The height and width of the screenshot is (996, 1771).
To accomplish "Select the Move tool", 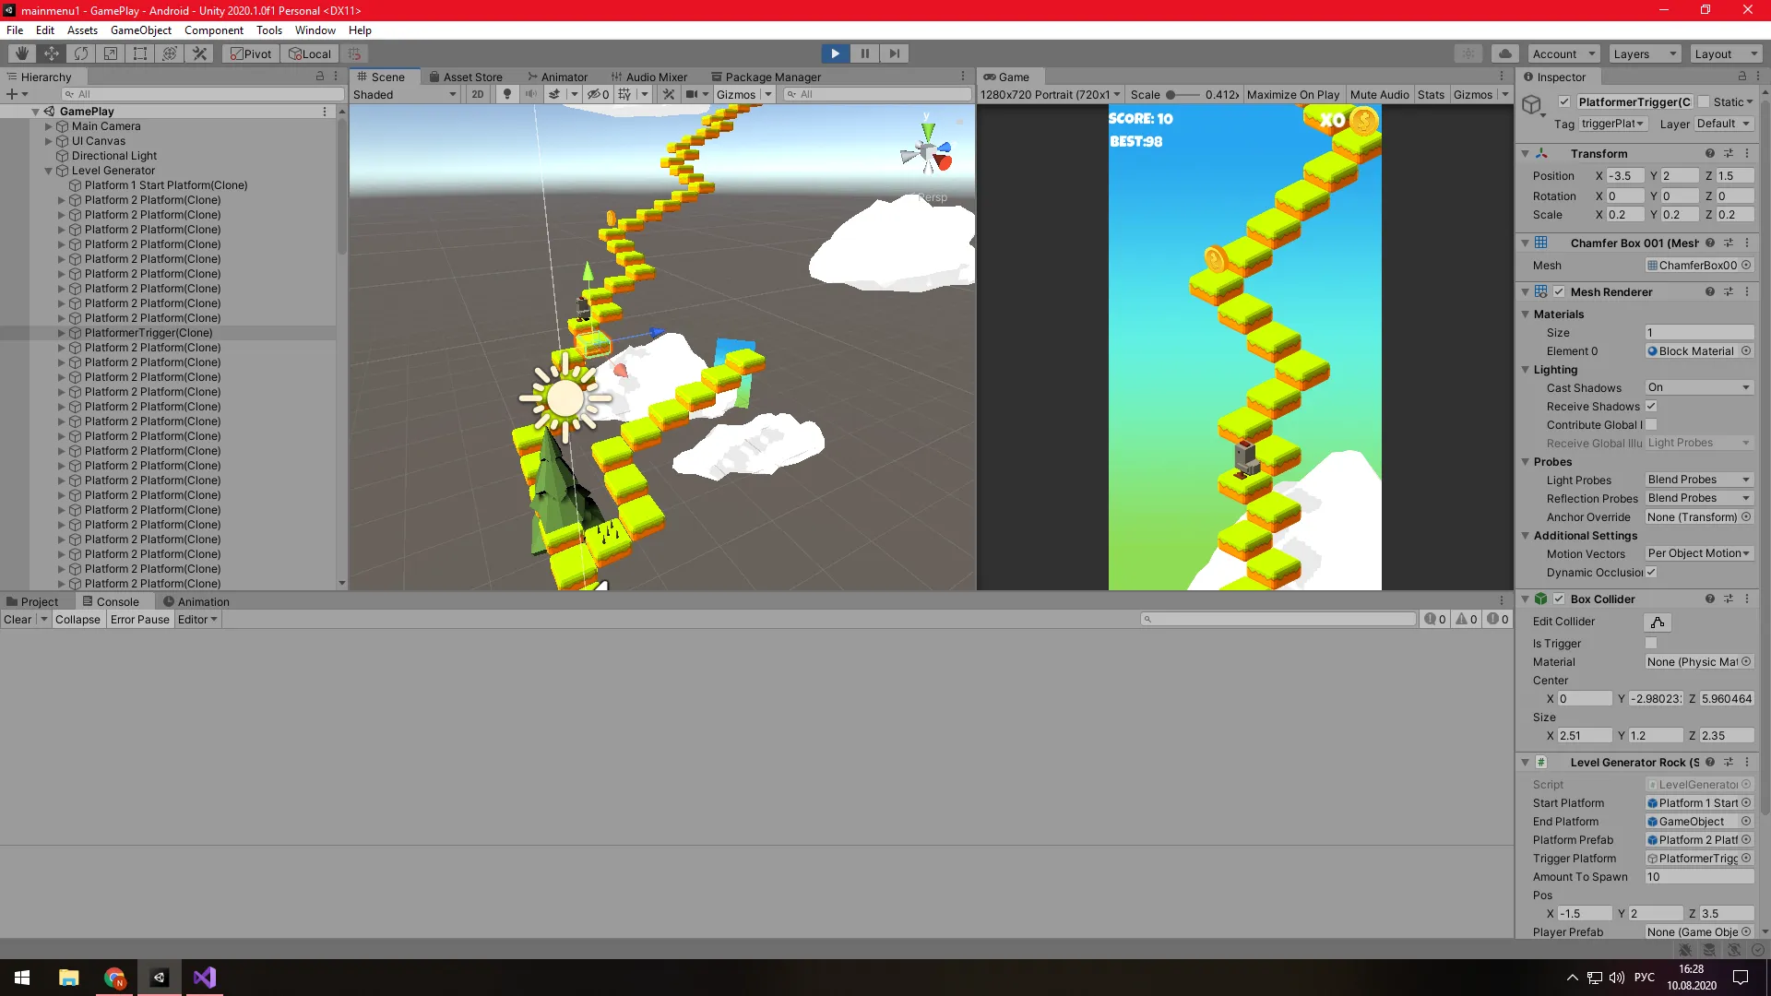I will (52, 53).
